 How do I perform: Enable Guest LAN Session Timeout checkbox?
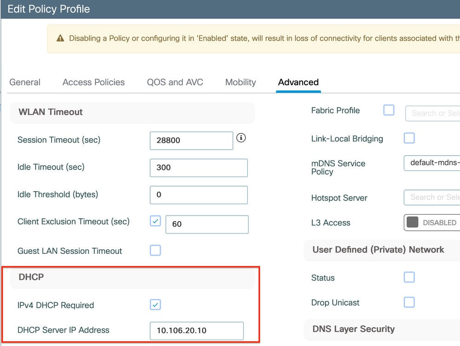click(x=155, y=250)
